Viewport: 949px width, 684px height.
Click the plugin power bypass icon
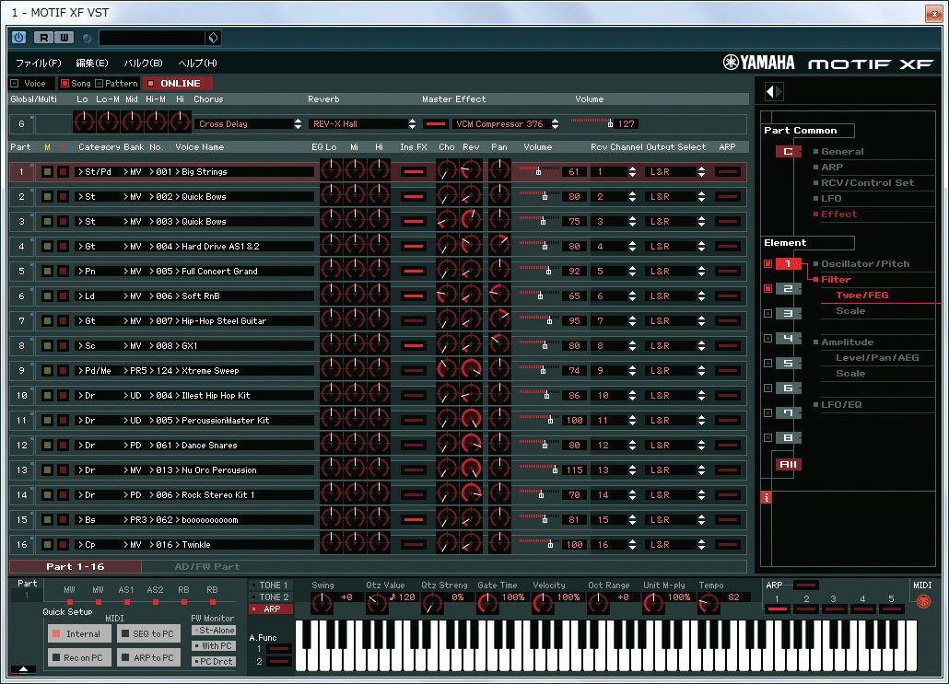click(x=18, y=38)
